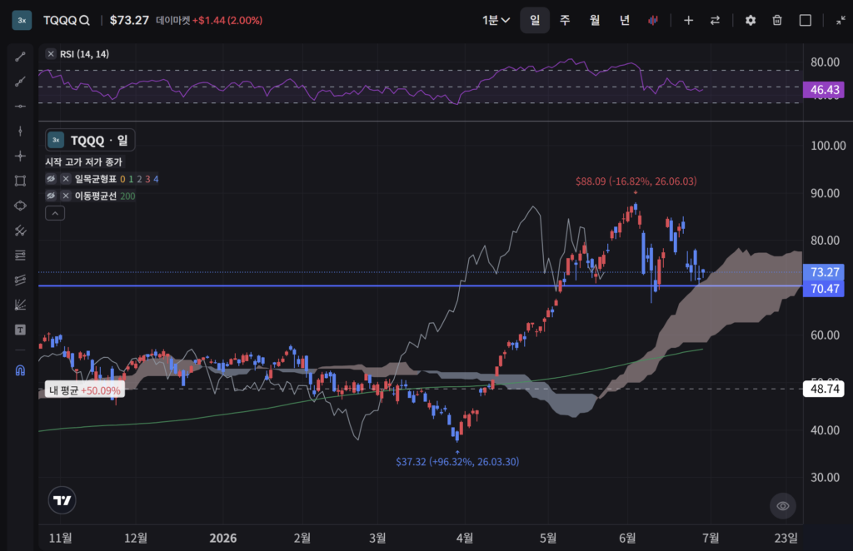Image resolution: width=853 pixels, height=551 pixels.
Task: Select the vertical line tool
Action: (20, 131)
